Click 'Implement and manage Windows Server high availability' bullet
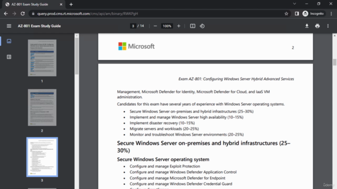 coord(186,117)
